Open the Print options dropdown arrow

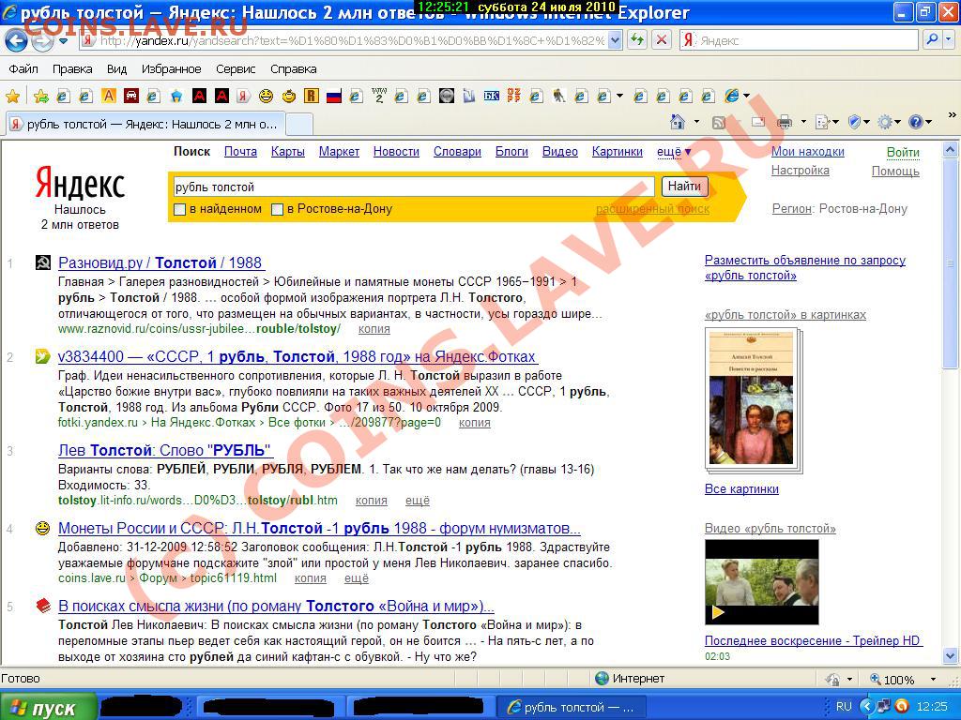tap(803, 122)
